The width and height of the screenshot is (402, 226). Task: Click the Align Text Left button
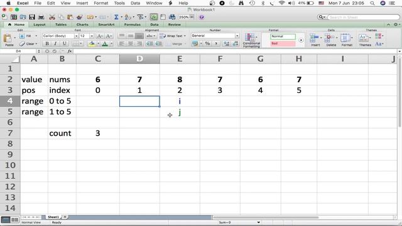(x=122, y=43)
